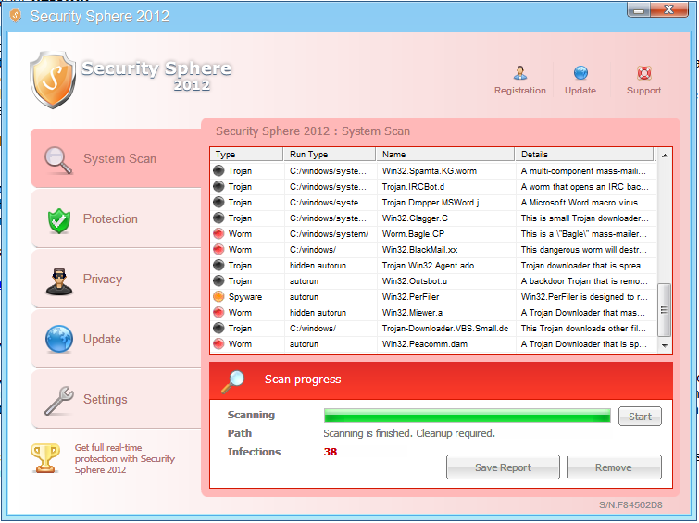Click the green scan progress bar

[x=468, y=416]
